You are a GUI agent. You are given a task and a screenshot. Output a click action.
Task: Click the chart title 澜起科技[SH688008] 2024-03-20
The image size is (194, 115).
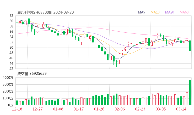tap(46, 12)
